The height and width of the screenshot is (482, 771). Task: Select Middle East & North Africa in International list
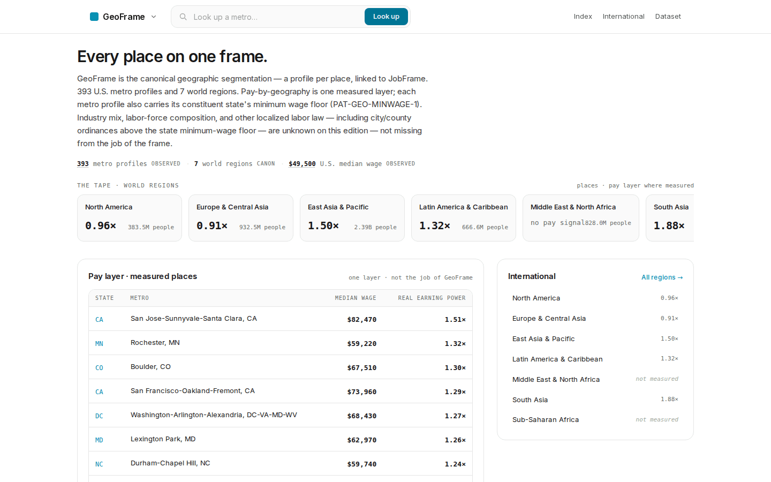[x=595, y=380]
